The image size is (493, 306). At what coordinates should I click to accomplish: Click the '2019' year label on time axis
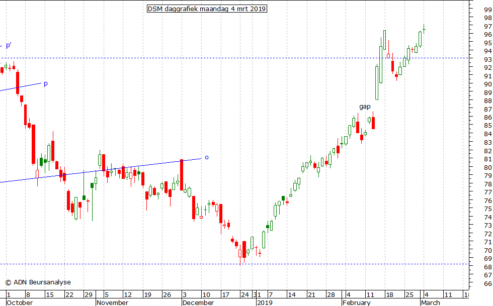pyautogui.click(x=265, y=302)
